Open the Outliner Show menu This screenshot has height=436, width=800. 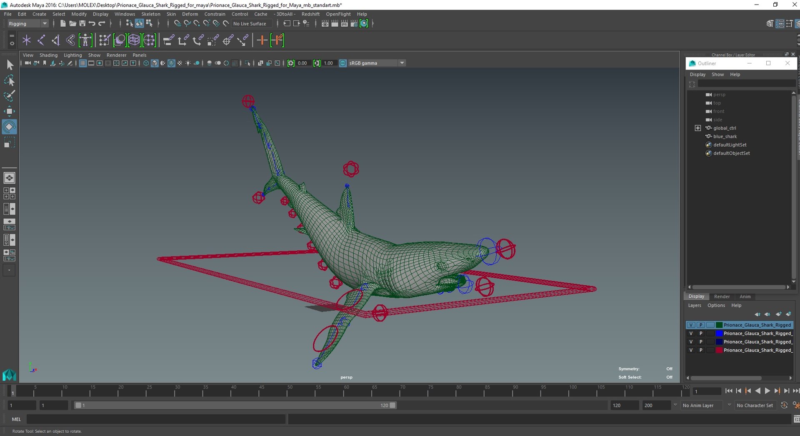[717, 75]
